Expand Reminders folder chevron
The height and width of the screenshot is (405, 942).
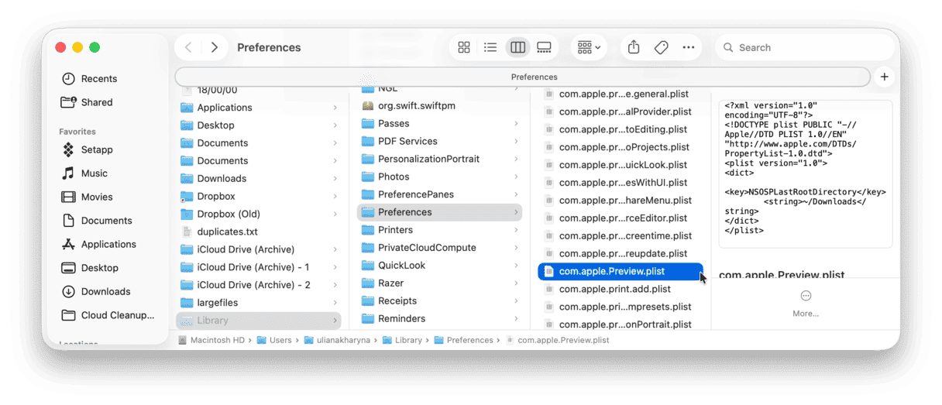[516, 319]
